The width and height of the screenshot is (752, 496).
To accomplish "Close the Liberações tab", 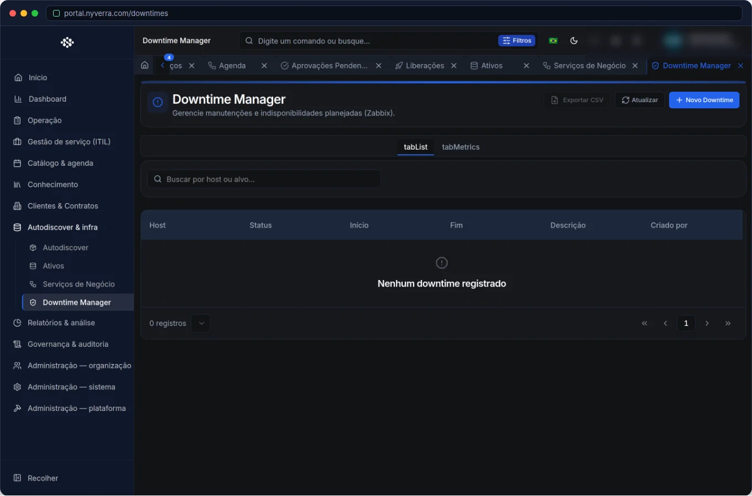I will 454,66.
